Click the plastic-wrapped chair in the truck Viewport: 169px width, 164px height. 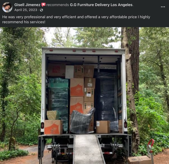click(82, 121)
